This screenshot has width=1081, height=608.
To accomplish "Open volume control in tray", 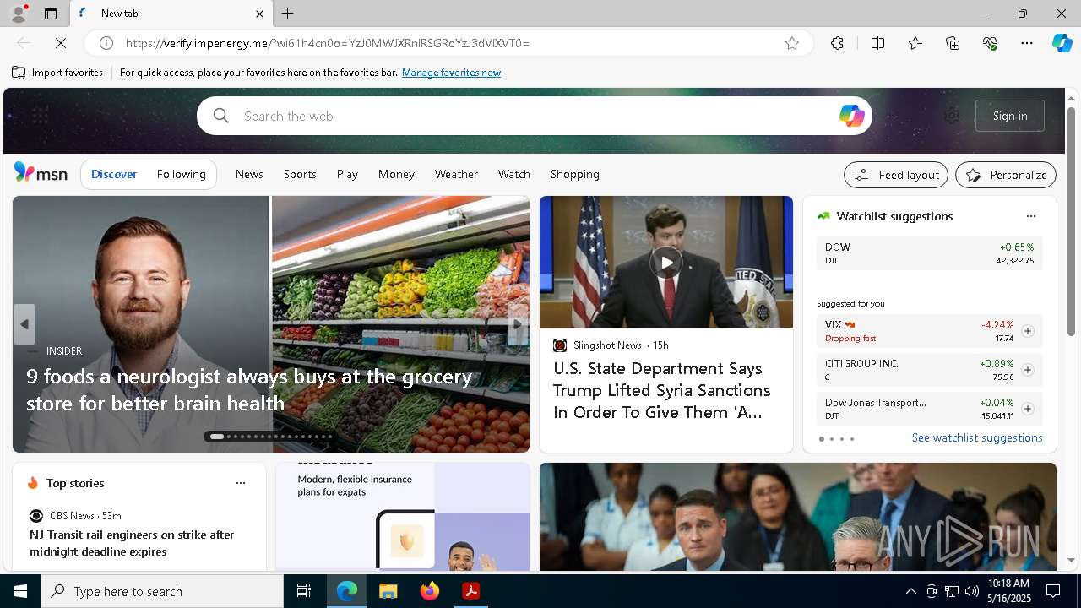I will pyautogui.click(x=971, y=591).
